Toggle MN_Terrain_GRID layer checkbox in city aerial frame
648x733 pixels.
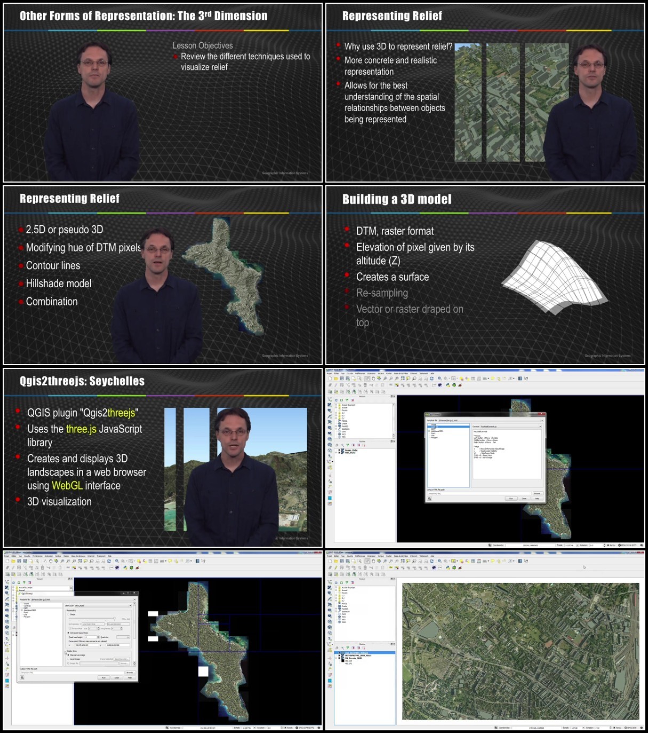[339, 658]
